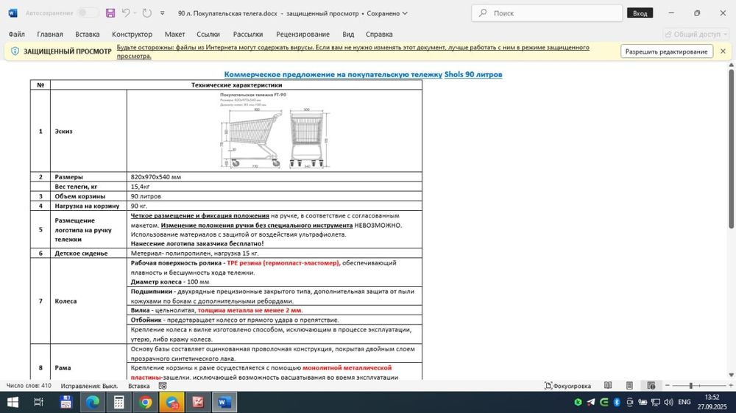The image size is (736, 413).
Task: Redo the last action
Action: pos(147,13)
